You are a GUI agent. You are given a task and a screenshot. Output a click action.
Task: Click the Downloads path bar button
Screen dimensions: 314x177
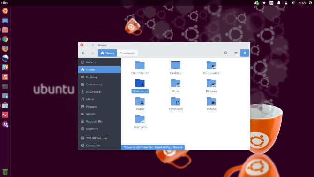tap(127, 53)
